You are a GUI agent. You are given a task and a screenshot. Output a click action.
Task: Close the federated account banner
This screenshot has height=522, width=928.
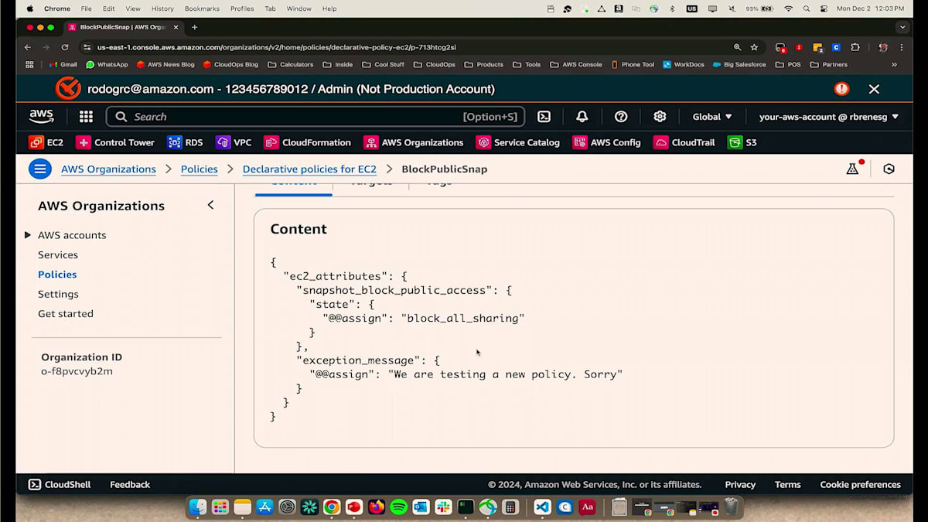(874, 89)
